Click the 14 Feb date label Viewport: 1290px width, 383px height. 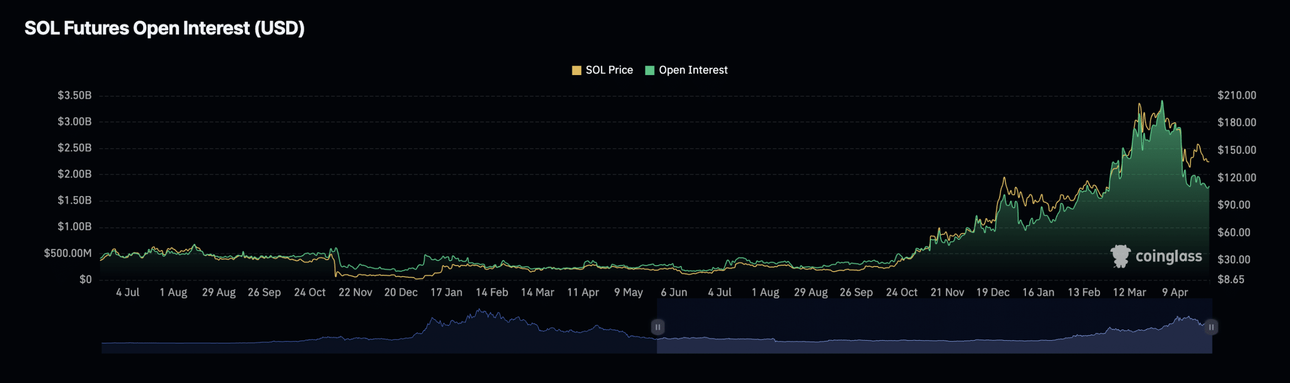click(492, 292)
